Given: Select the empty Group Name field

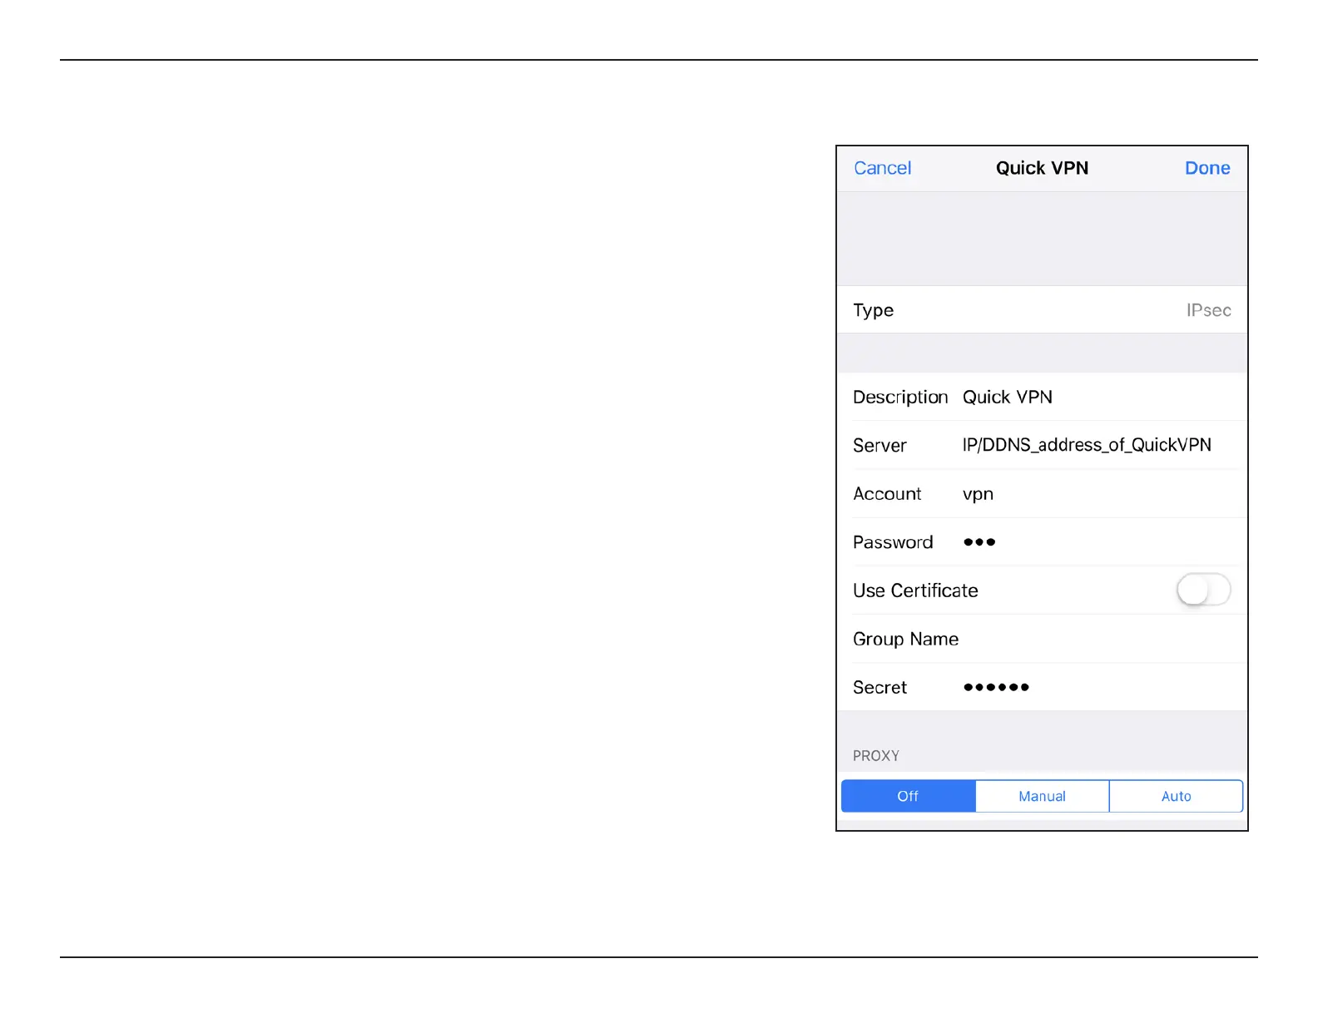Looking at the screenshot, I should point(1042,639).
